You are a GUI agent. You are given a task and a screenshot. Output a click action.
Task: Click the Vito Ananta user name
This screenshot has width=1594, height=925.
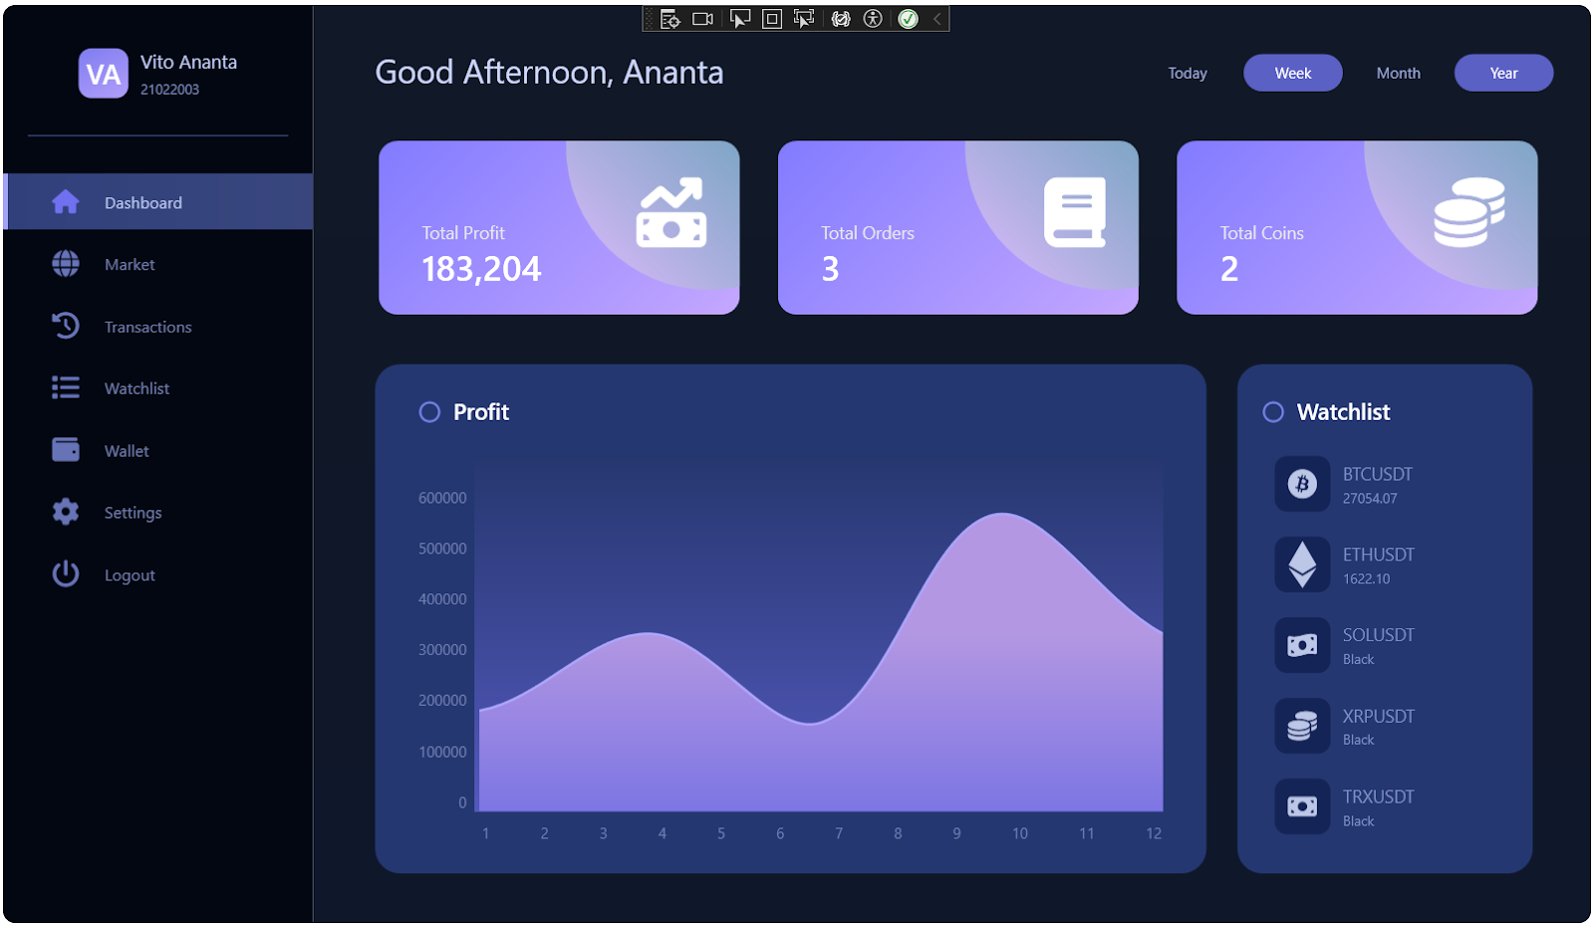click(x=188, y=62)
